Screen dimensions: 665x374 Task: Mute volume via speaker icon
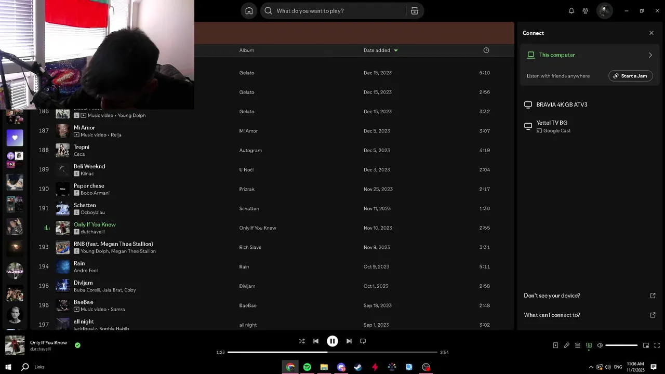tap(600, 345)
